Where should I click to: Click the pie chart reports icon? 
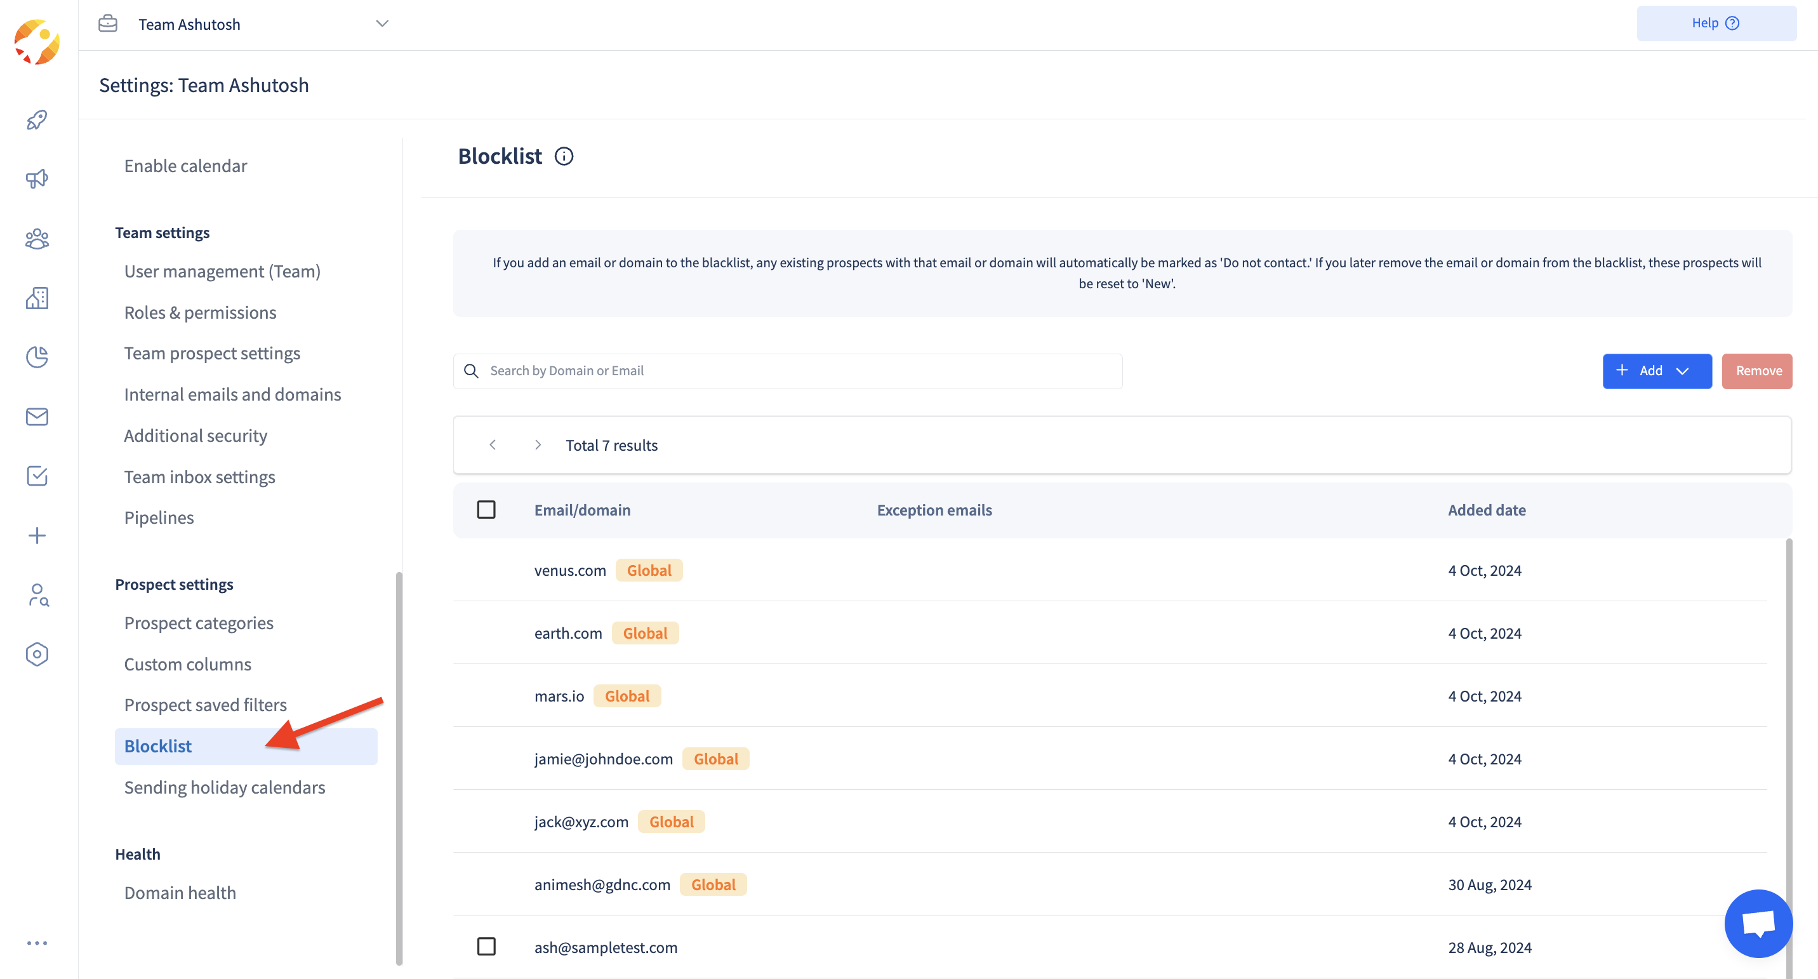coord(37,357)
